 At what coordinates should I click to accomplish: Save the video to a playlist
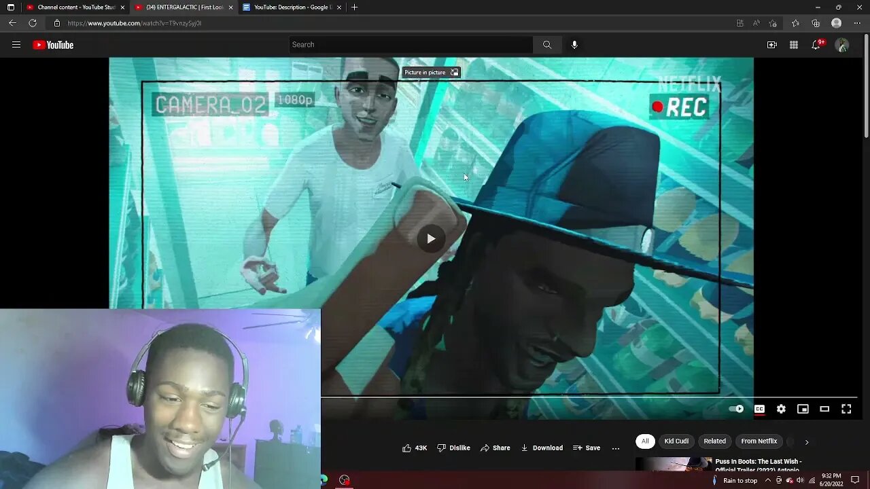587,448
